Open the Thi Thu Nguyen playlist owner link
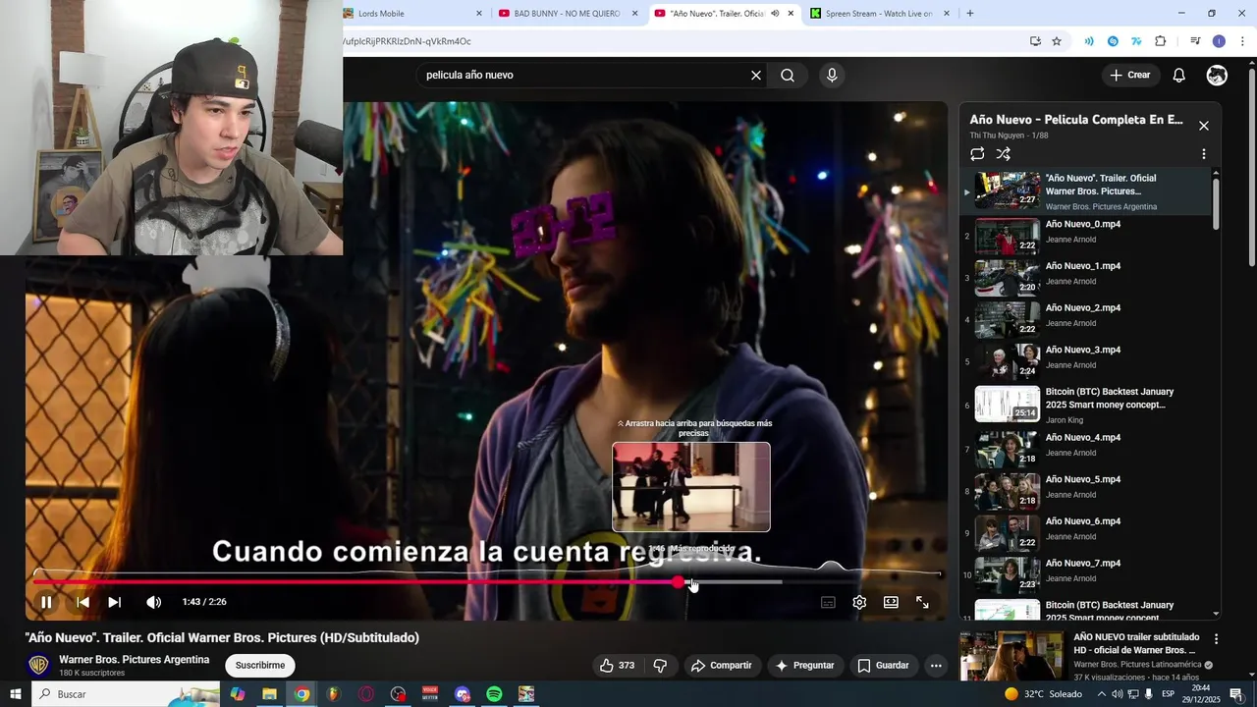 [997, 136]
